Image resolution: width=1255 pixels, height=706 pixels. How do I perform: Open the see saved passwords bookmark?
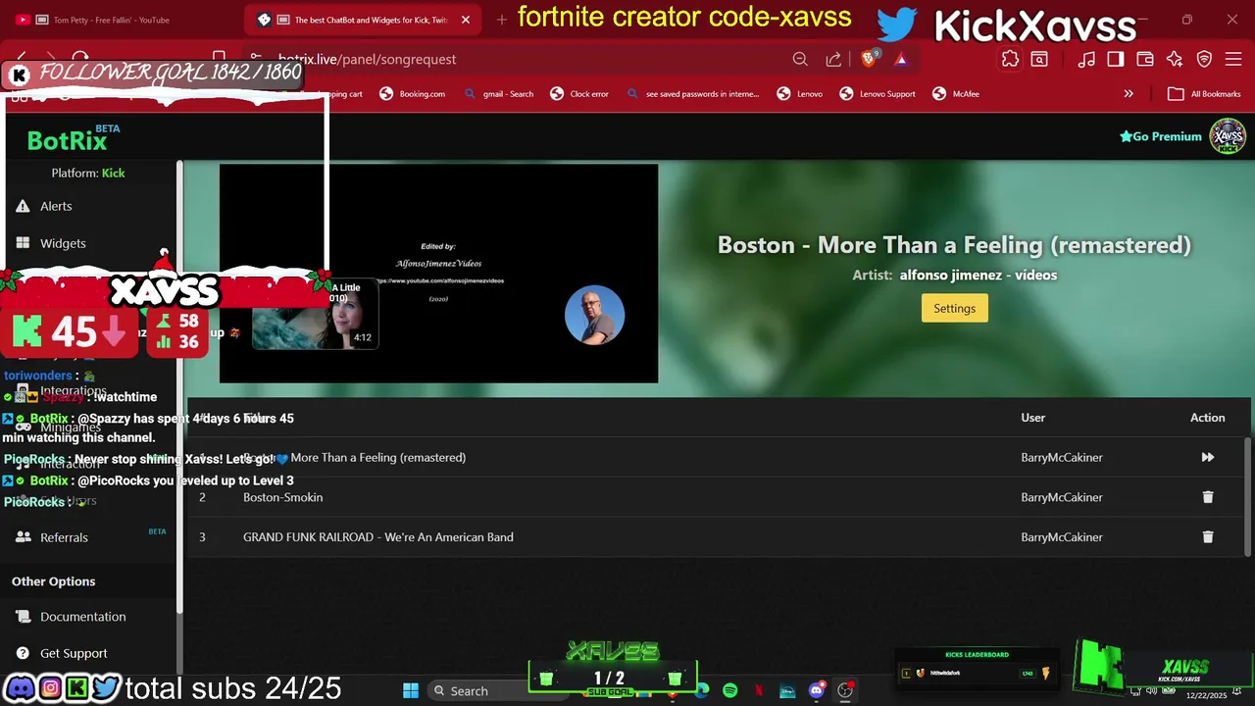[692, 94]
